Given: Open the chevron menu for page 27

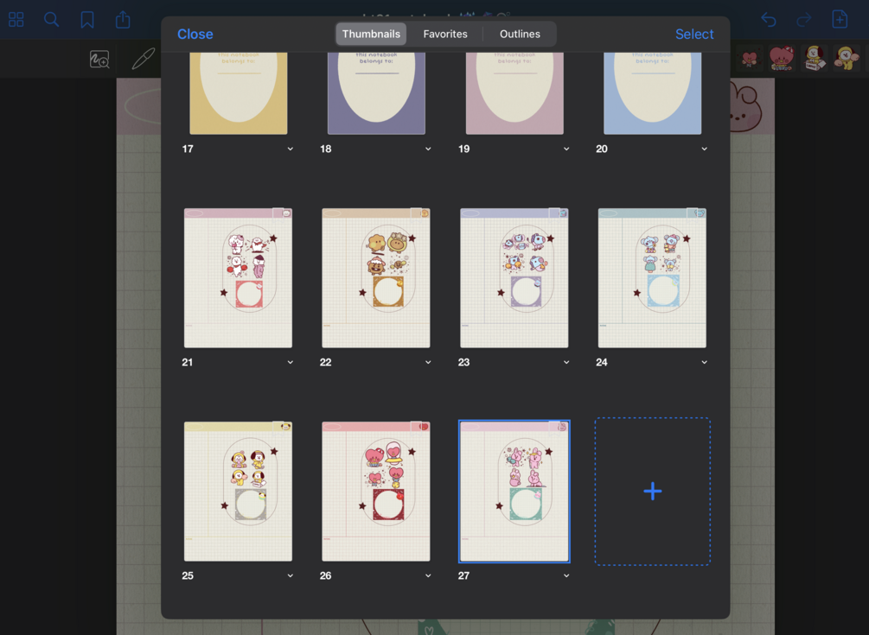Looking at the screenshot, I should (566, 575).
